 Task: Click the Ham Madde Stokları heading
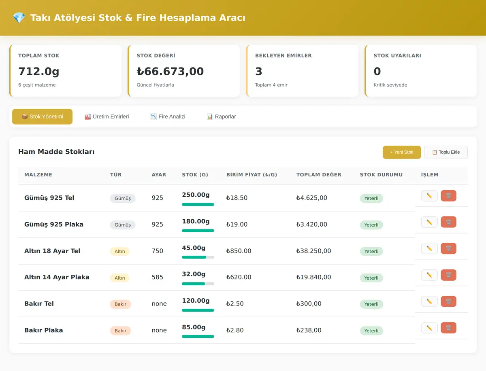tap(56, 152)
